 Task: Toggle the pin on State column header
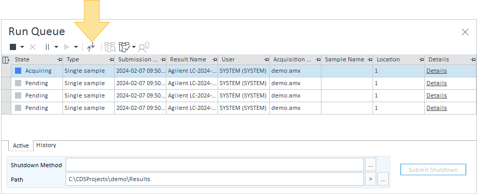coord(60,59)
